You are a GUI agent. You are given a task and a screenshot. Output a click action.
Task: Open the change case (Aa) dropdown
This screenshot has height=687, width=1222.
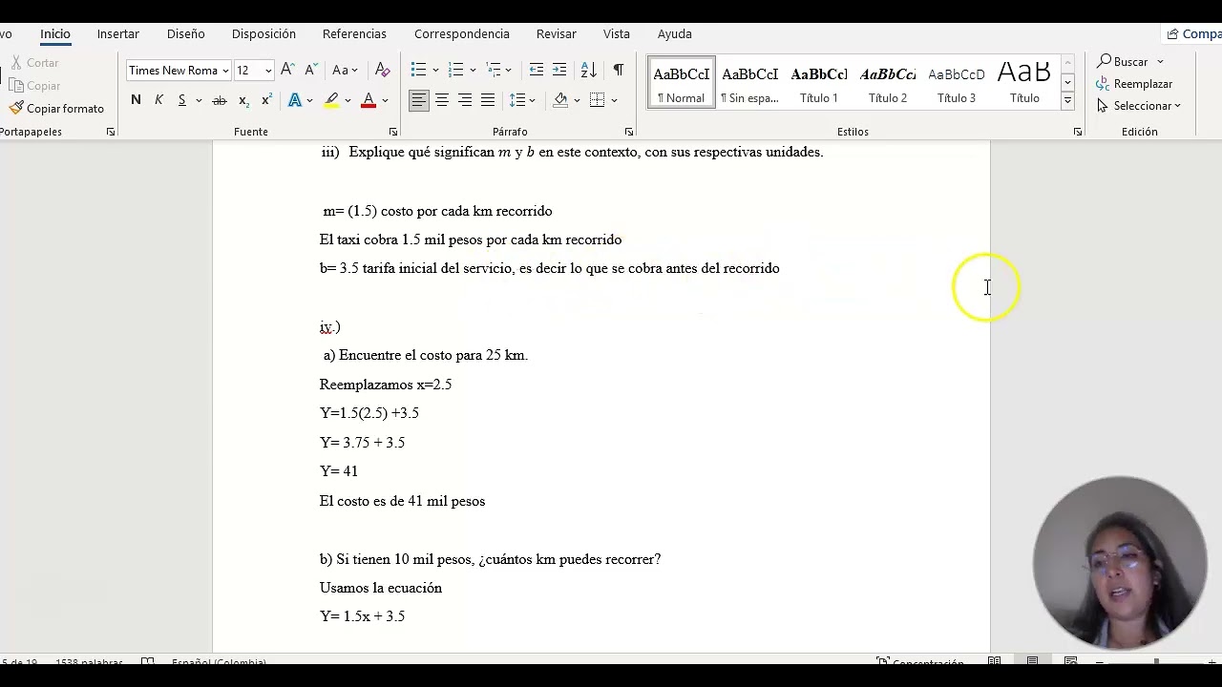tap(345, 71)
